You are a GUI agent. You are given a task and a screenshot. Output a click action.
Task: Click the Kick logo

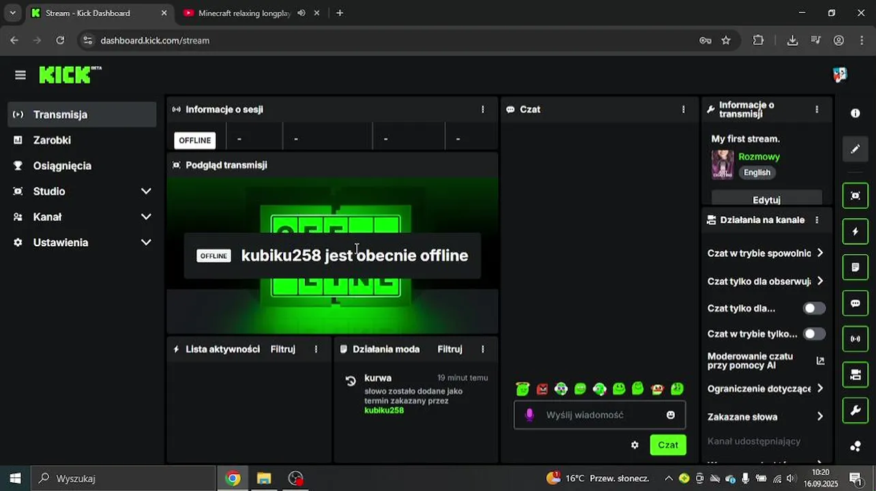[x=70, y=74]
